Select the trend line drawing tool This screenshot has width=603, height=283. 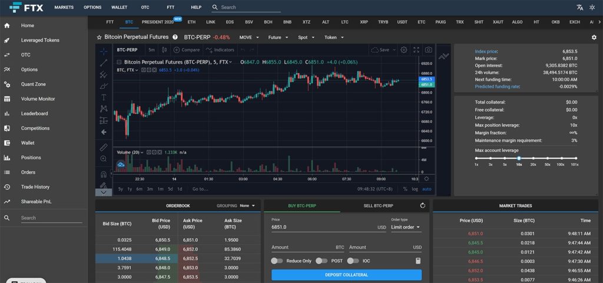104,63
